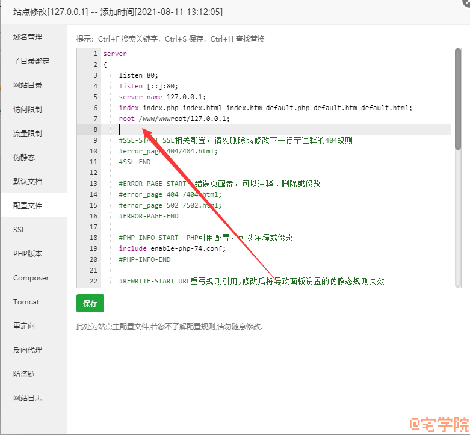
Task: Click the active 配置文件 tab
Action: (x=28, y=206)
